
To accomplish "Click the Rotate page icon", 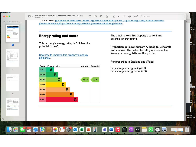I will tap(124, 16).
